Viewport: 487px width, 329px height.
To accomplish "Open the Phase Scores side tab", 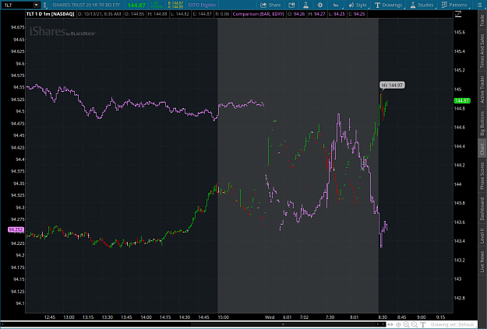I will pos(482,176).
